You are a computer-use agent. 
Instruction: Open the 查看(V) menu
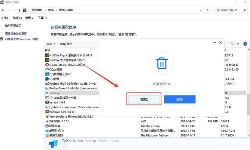[30, 18]
